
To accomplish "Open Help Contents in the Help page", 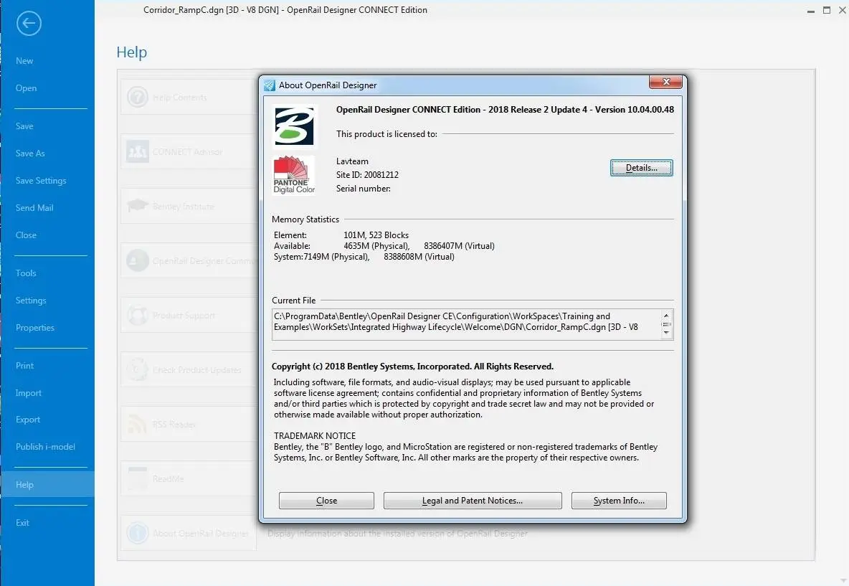I will [189, 98].
